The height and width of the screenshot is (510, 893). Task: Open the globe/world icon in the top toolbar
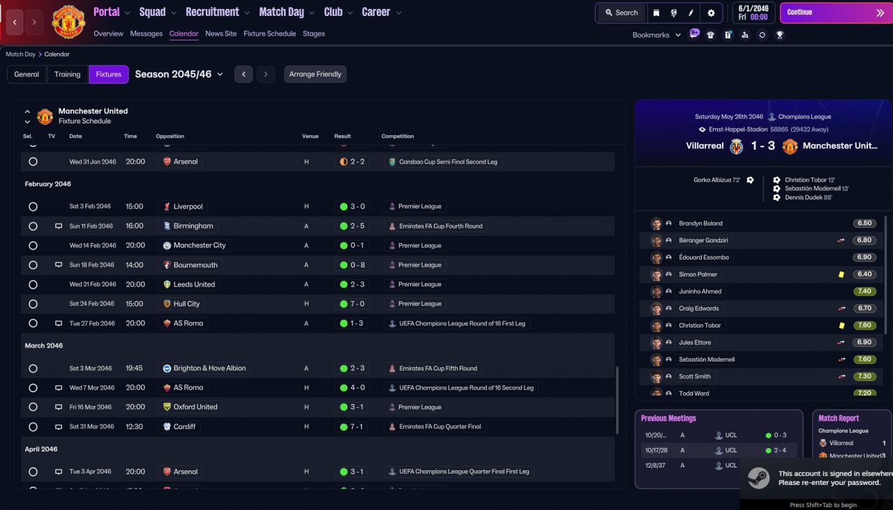point(674,13)
